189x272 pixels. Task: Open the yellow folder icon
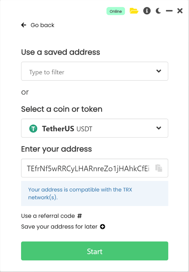click(134, 11)
